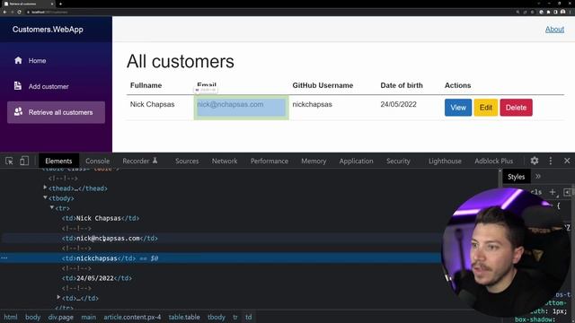Select the html breadcrumb
Screen dimensions: 575x323
tap(11, 317)
